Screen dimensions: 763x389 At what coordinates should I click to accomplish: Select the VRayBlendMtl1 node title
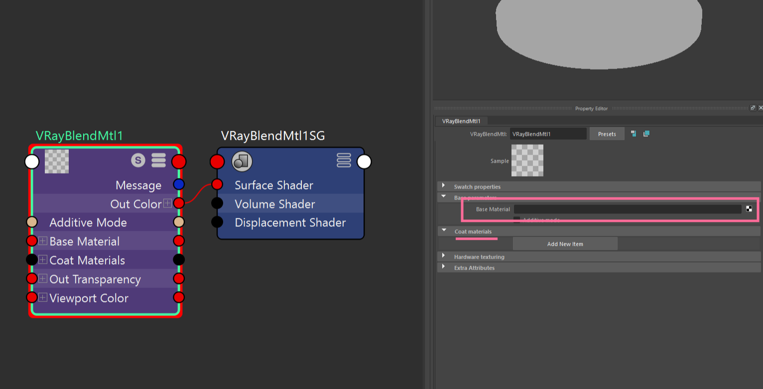[79, 136]
